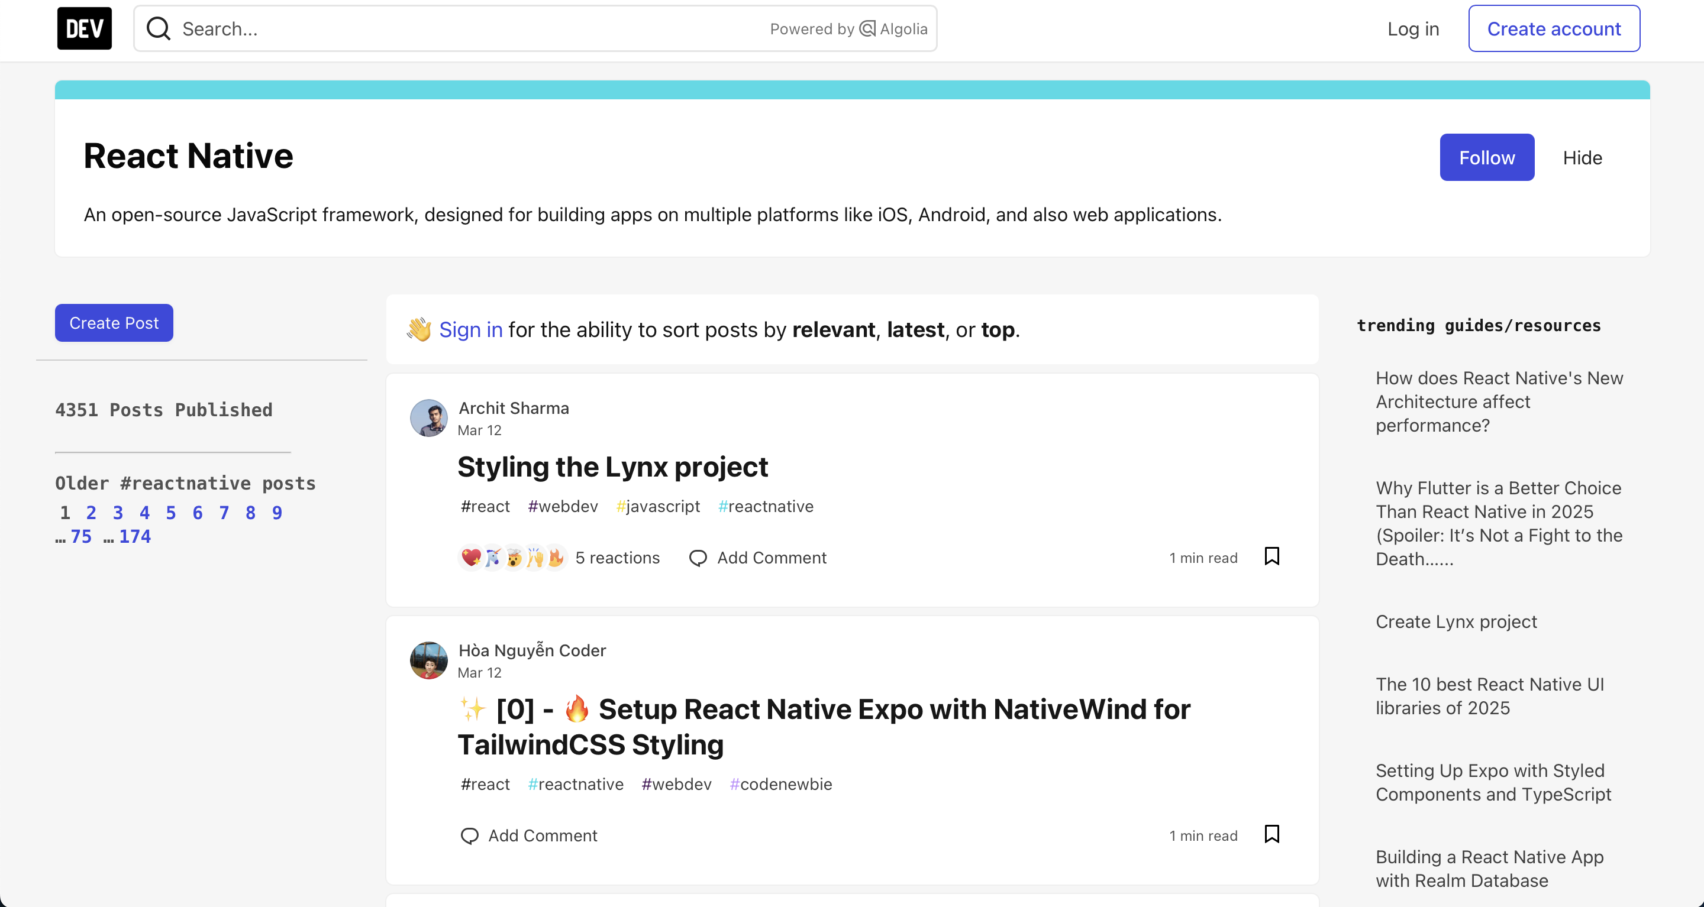Click the React Native heading
The width and height of the screenshot is (1704, 907).
pyautogui.click(x=188, y=157)
